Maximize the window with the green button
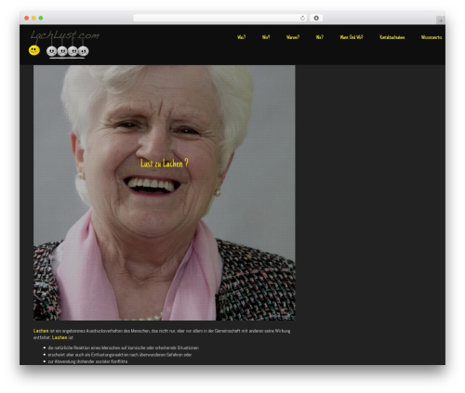The width and height of the screenshot is (465, 393). (41, 19)
